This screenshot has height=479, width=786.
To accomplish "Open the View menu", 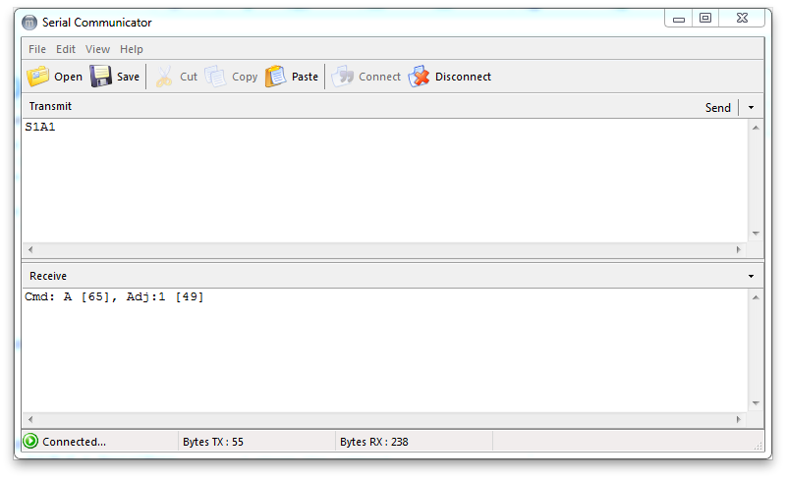I will 97,49.
